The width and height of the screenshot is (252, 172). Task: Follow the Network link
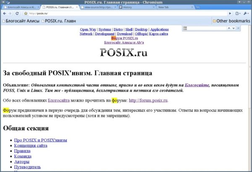click(86, 34)
